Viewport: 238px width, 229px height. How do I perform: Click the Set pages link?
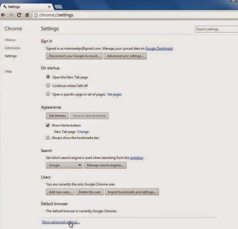tap(114, 94)
